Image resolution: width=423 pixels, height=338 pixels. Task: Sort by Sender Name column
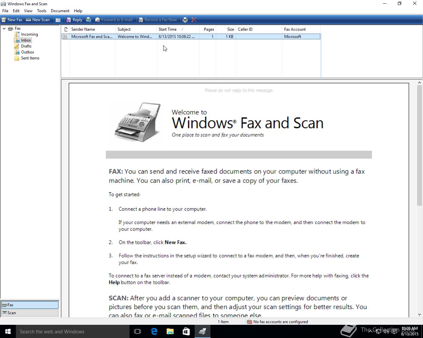92,29
